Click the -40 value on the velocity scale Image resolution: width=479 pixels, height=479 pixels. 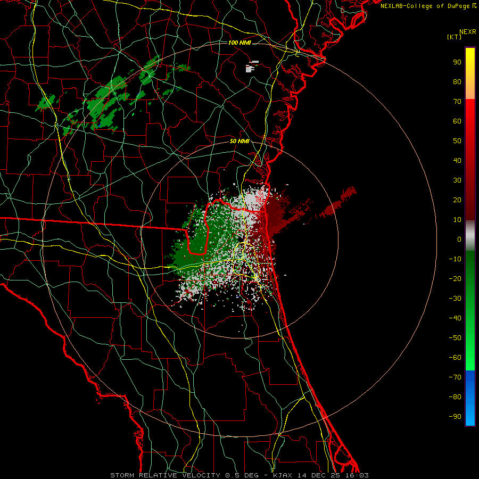click(455, 318)
